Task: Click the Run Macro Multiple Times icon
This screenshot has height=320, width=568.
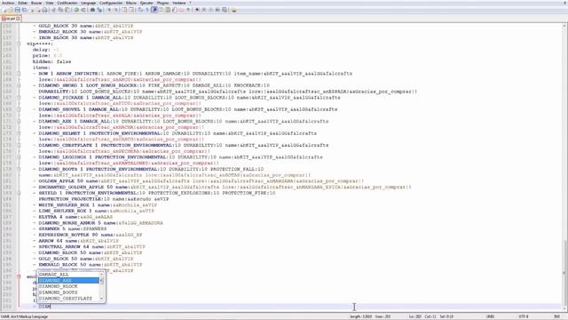Action: pos(217,10)
